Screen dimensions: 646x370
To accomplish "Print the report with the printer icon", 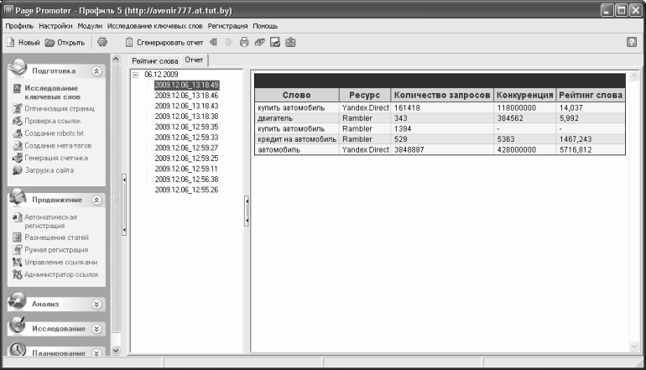I will pyautogui.click(x=244, y=42).
